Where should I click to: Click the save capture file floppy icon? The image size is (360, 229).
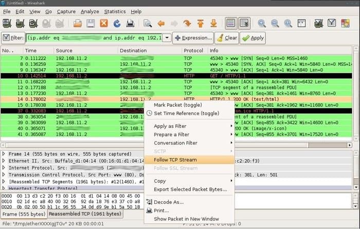[91, 23]
